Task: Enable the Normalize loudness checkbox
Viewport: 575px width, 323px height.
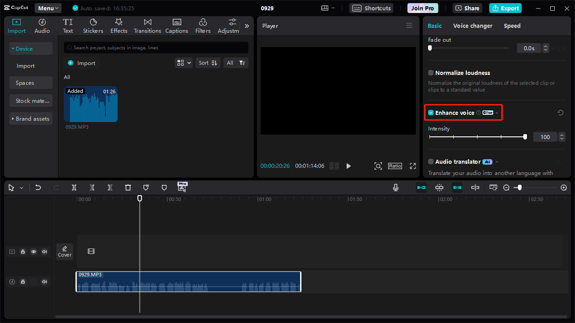Action: [x=431, y=73]
